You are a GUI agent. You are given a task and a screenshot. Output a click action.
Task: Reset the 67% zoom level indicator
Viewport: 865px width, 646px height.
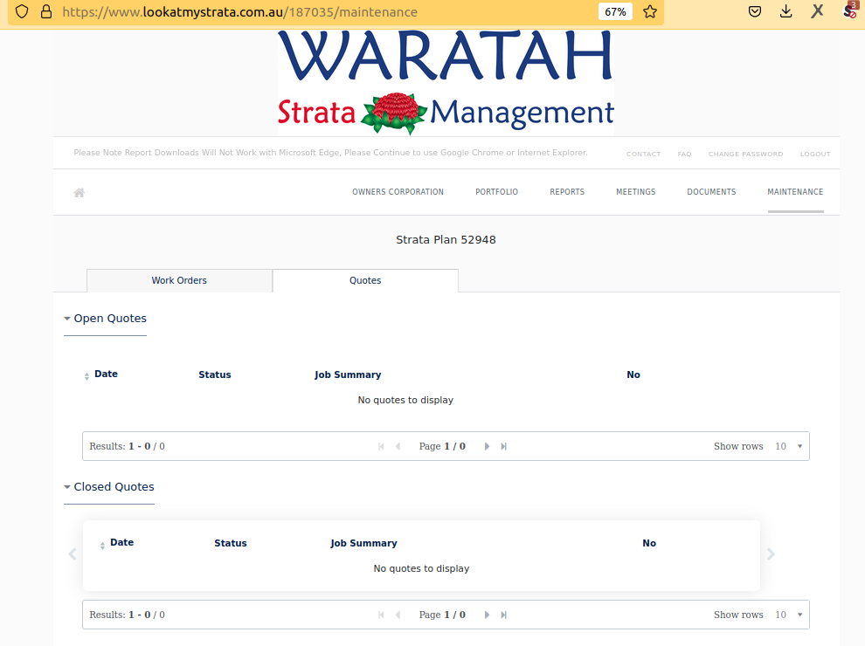615,11
